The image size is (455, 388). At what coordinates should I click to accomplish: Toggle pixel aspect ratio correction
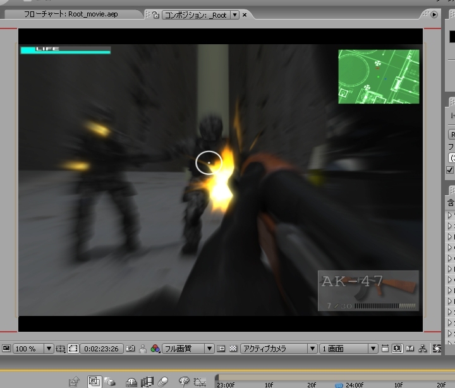pyautogui.click(x=385, y=348)
